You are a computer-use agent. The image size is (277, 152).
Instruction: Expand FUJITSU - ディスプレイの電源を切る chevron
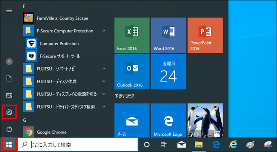[104, 94]
